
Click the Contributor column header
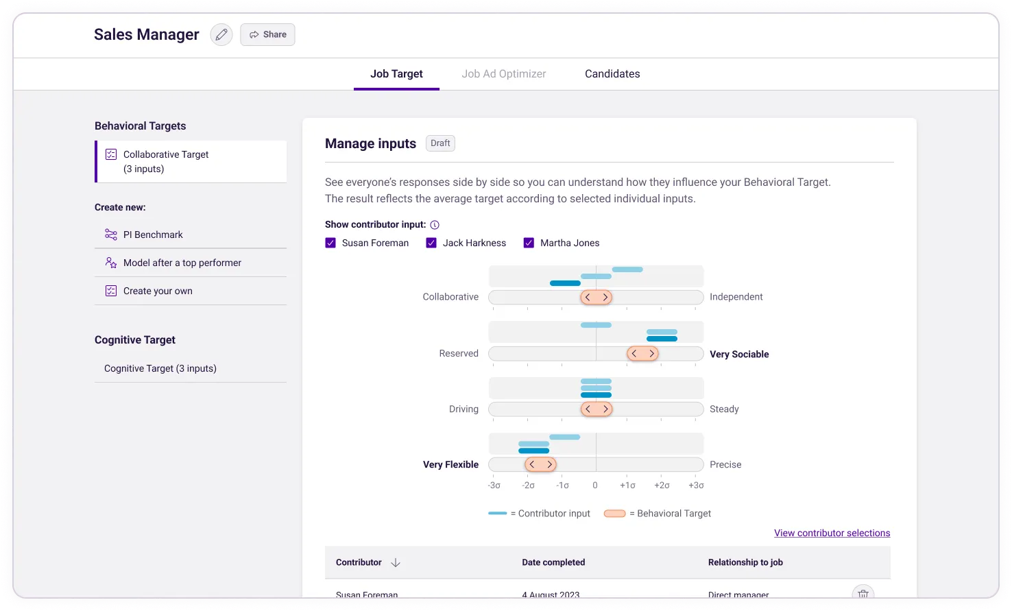359,562
